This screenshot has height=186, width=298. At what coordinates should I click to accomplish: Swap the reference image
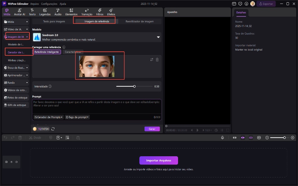click(152, 60)
